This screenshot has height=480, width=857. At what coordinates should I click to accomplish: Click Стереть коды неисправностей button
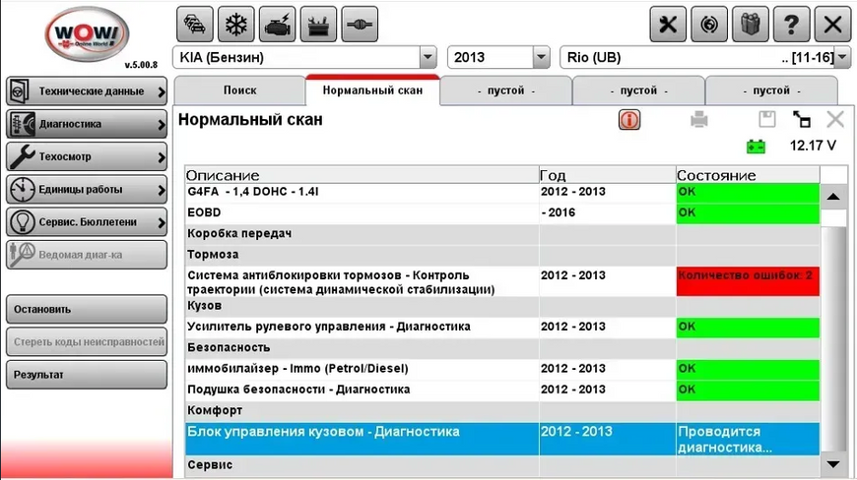pos(87,342)
